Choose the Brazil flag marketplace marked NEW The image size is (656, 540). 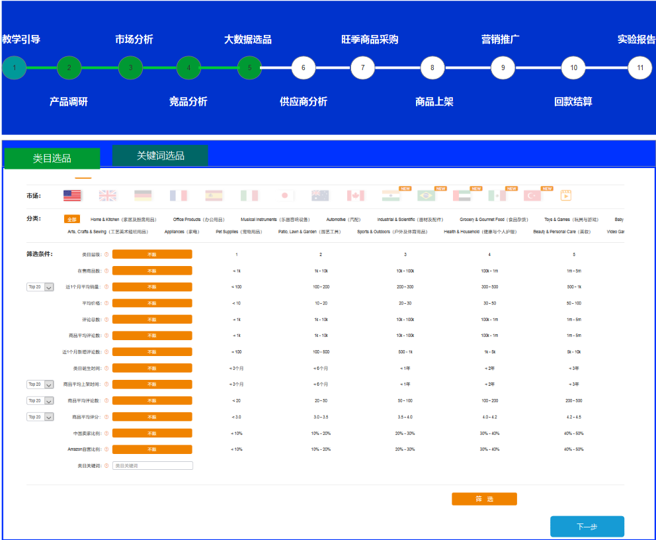coord(427,196)
